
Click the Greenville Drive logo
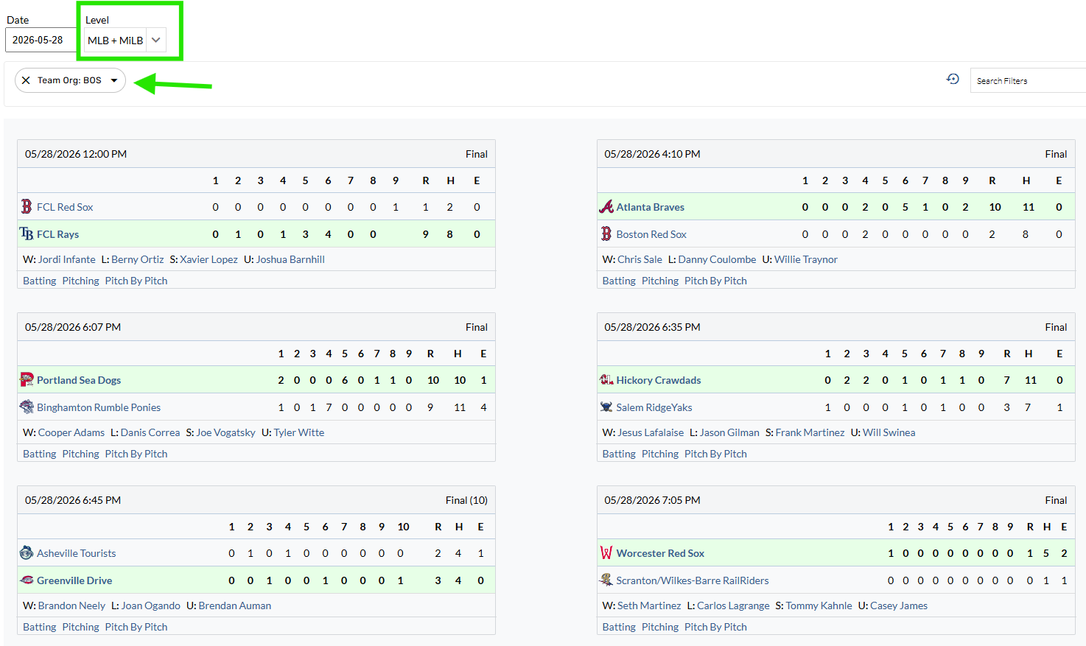27,580
